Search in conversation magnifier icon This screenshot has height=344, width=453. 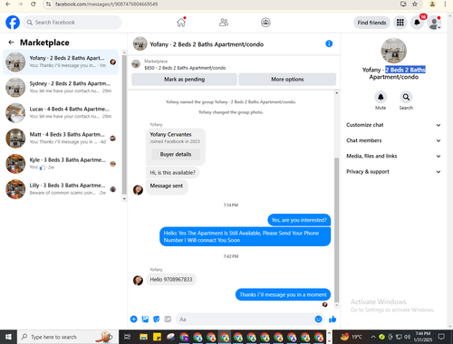pos(406,97)
